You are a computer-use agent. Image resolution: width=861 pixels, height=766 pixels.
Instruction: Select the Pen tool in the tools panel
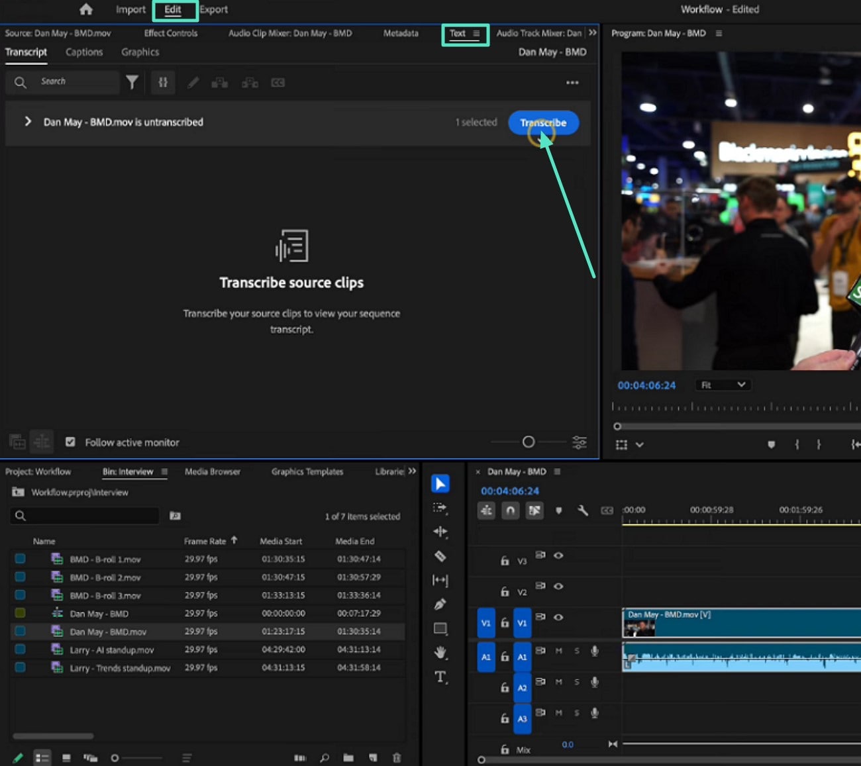440,604
